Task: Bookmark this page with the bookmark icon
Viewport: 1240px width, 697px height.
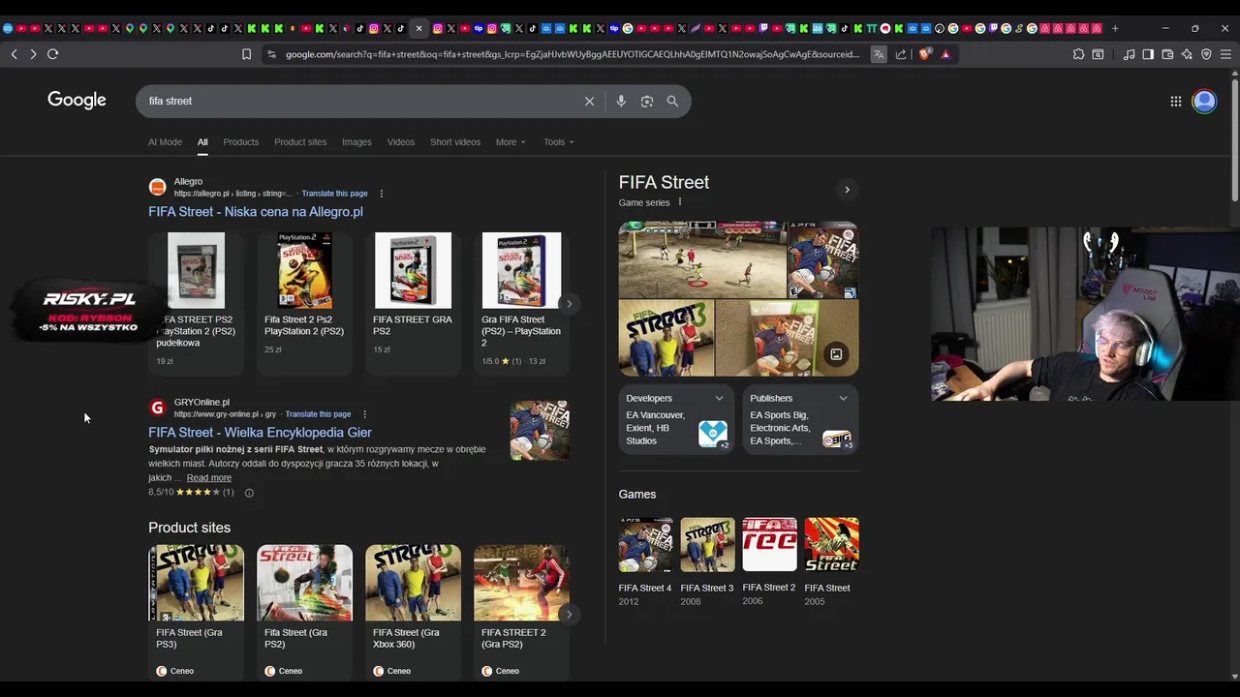Action: (x=246, y=54)
